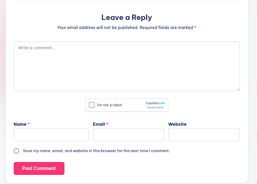Check the "I'm not a robot" checkbox
The width and height of the screenshot is (257, 184).
click(92, 105)
